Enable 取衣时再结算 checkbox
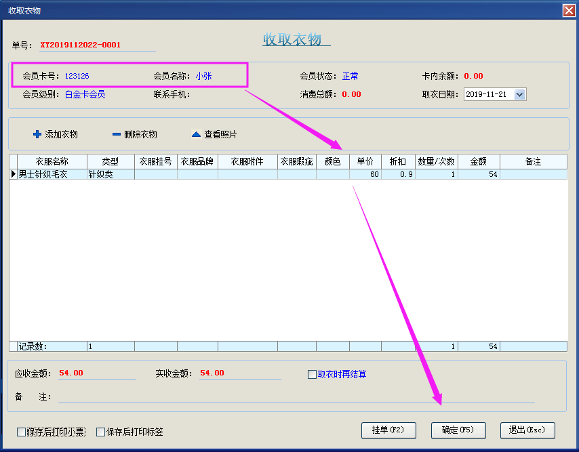This screenshot has height=452, width=579. [x=313, y=374]
